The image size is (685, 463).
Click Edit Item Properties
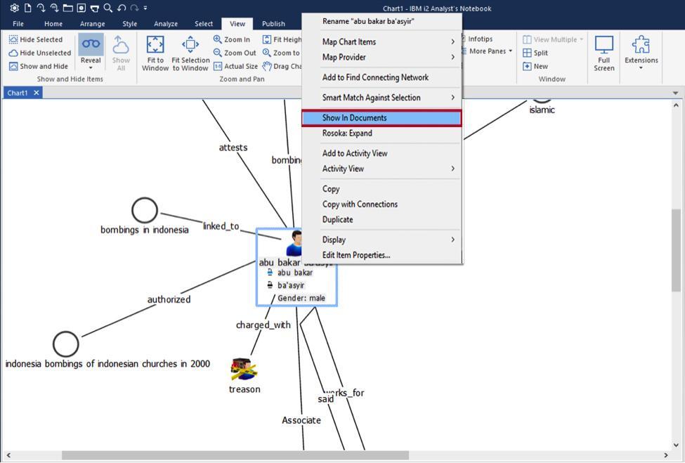[x=355, y=254]
